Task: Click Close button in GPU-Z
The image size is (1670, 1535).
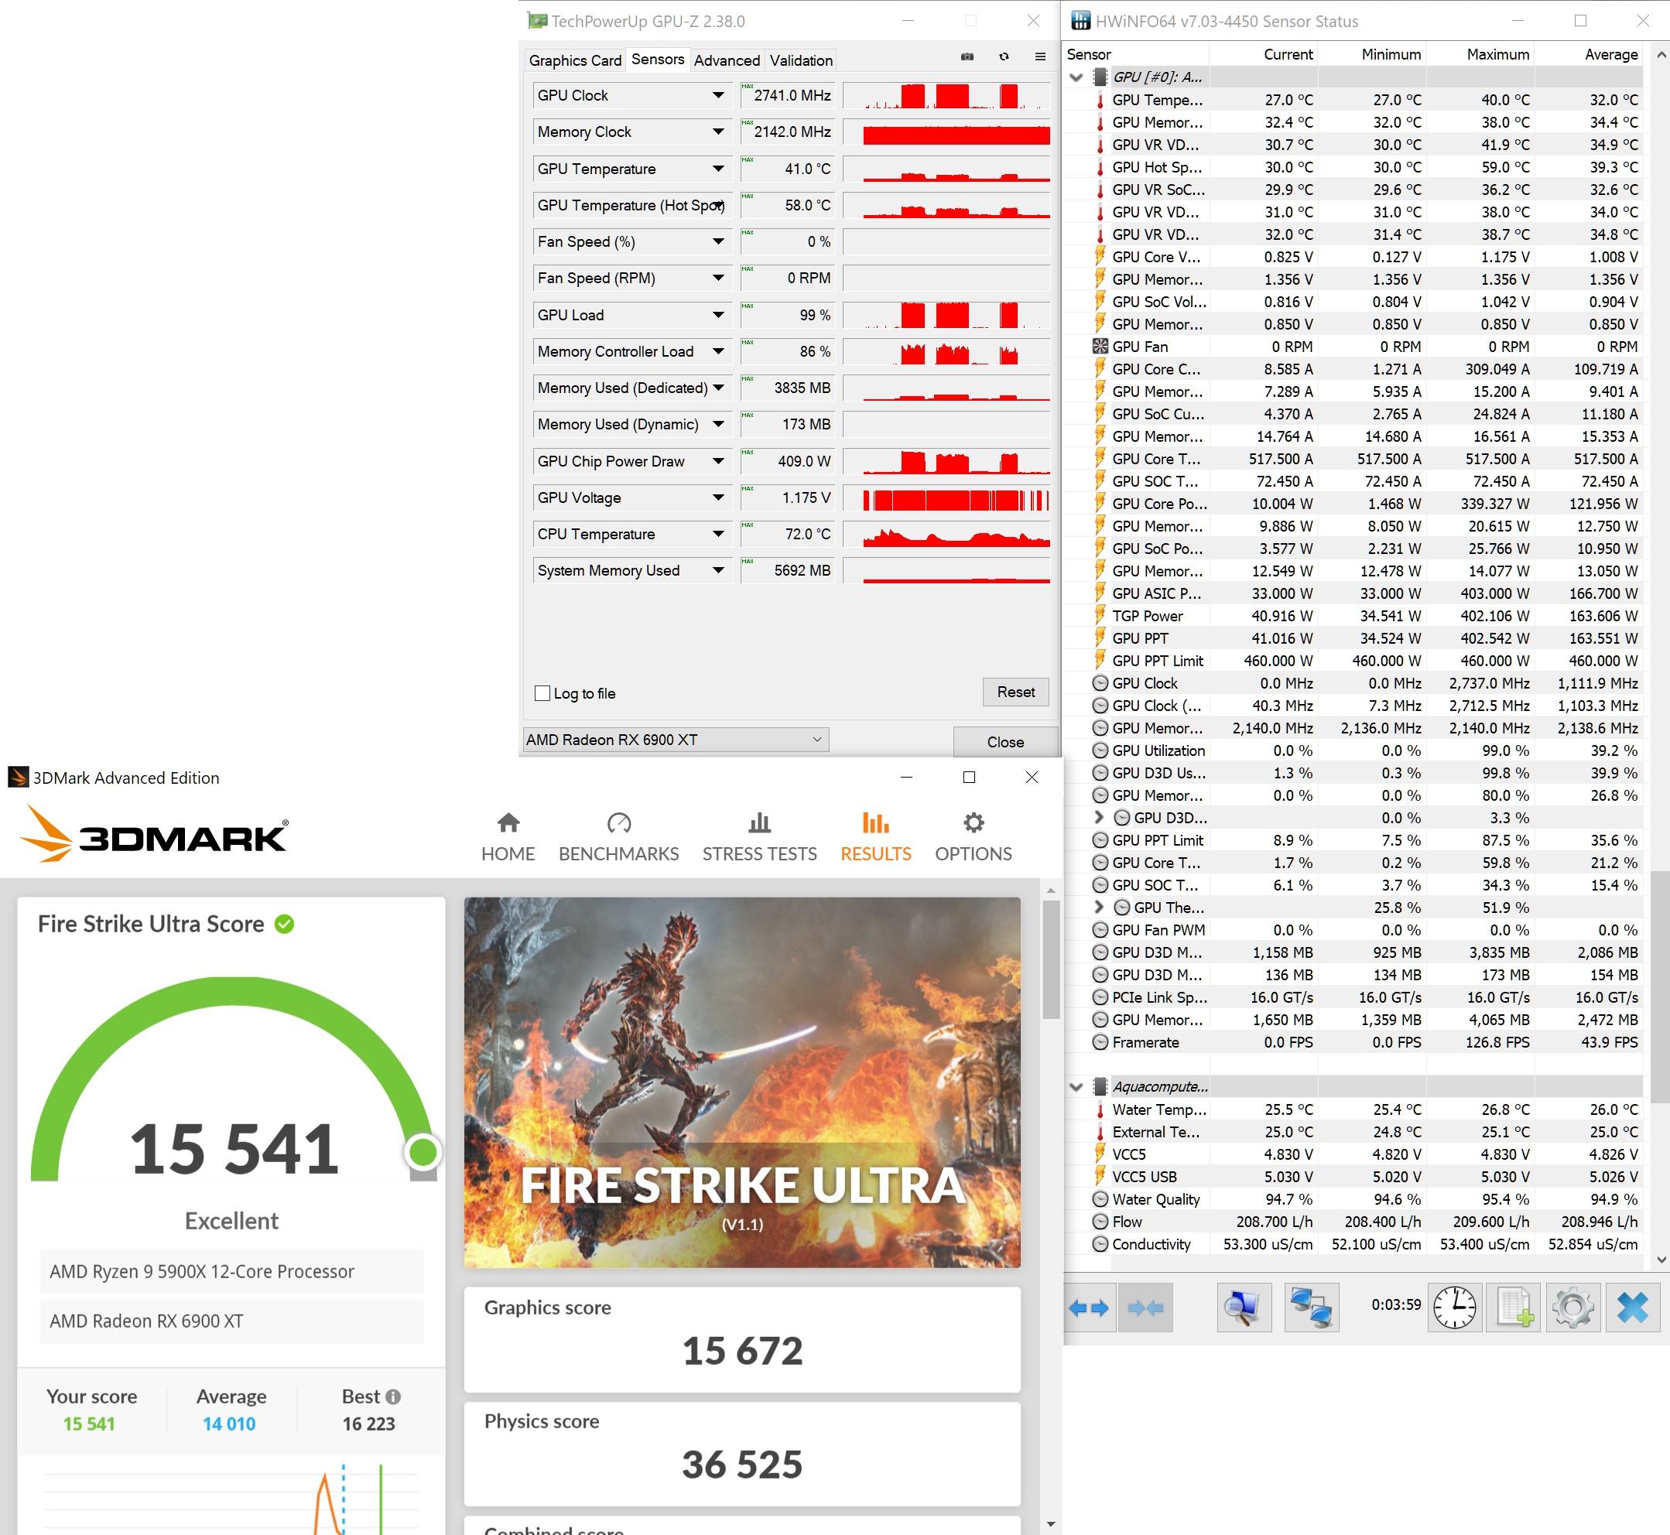Action: click(x=1005, y=742)
